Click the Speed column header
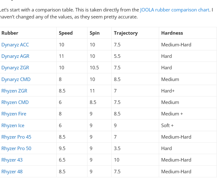The image size is (217, 179). coord(66,33)
